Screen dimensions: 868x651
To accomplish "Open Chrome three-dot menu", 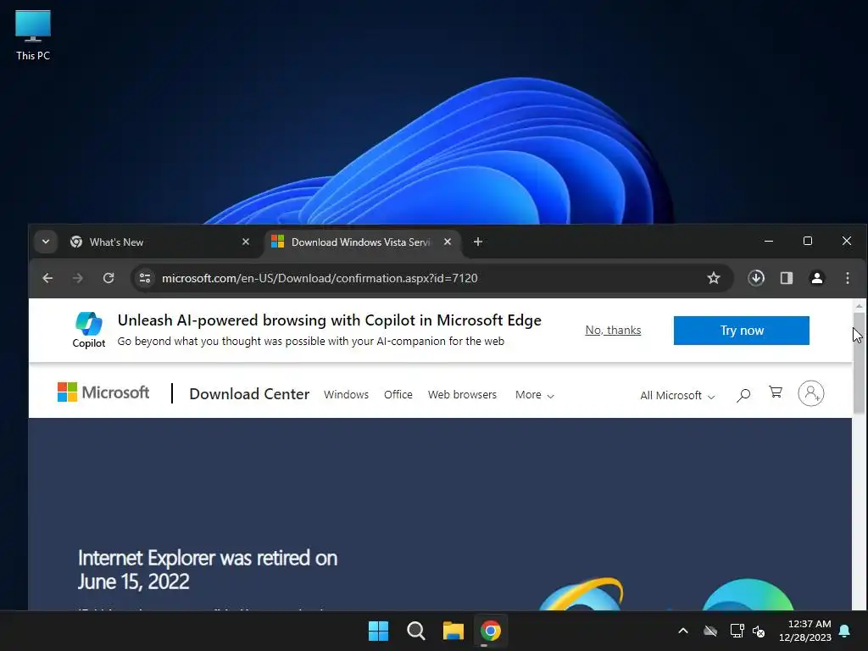I will 848,278.
